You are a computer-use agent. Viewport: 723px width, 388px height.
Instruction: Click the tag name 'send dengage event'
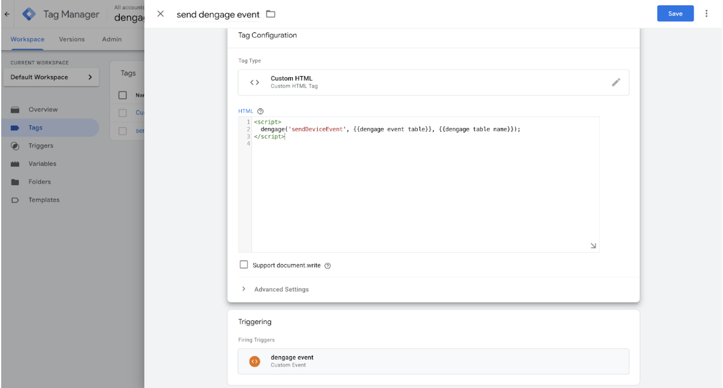[x=218, y=14]
